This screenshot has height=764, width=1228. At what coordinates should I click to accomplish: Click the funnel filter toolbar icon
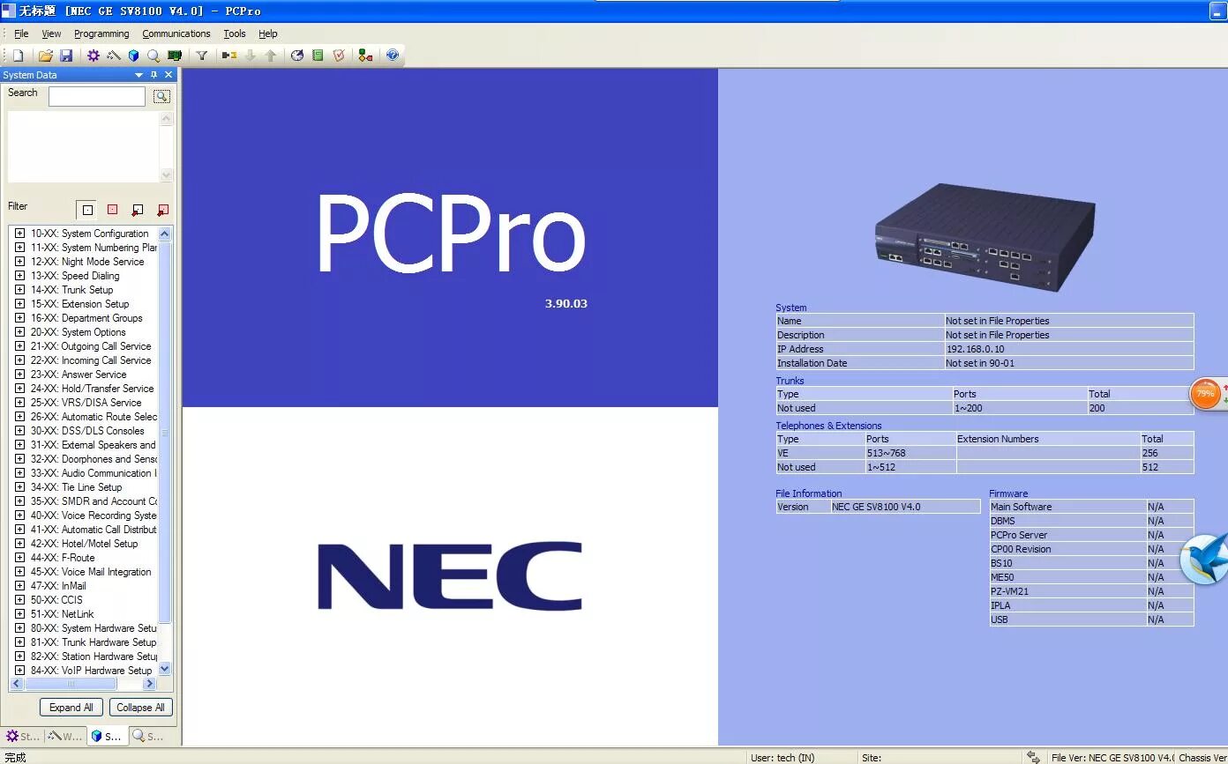(x=201, y=56)
